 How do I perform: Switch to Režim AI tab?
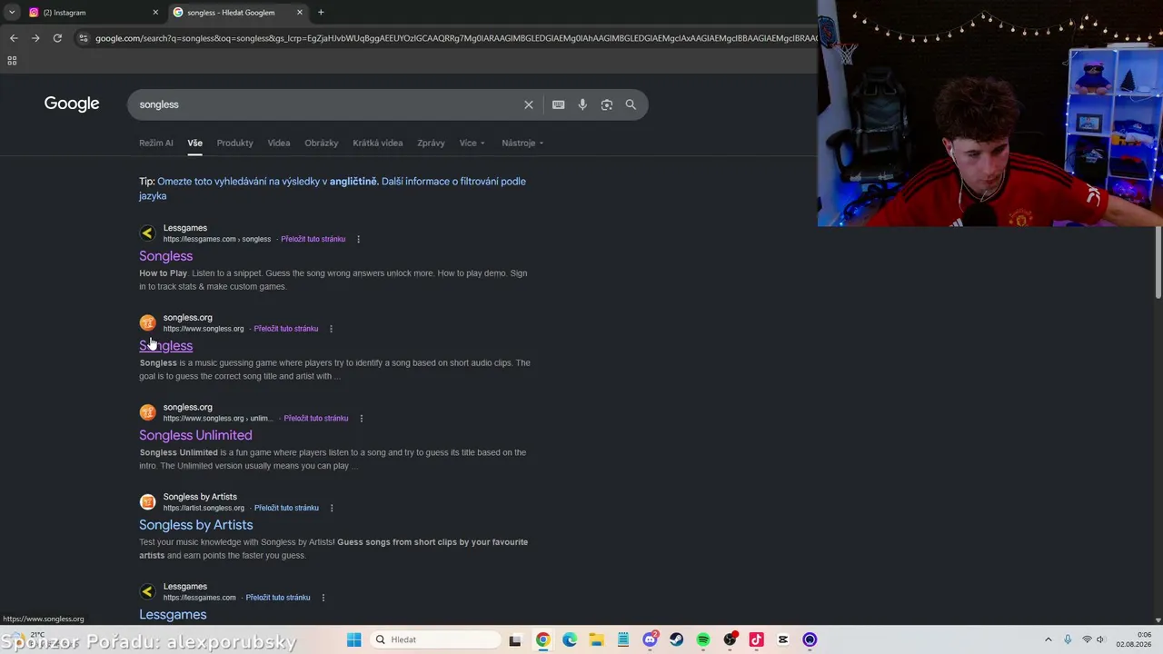coord(156,143)
